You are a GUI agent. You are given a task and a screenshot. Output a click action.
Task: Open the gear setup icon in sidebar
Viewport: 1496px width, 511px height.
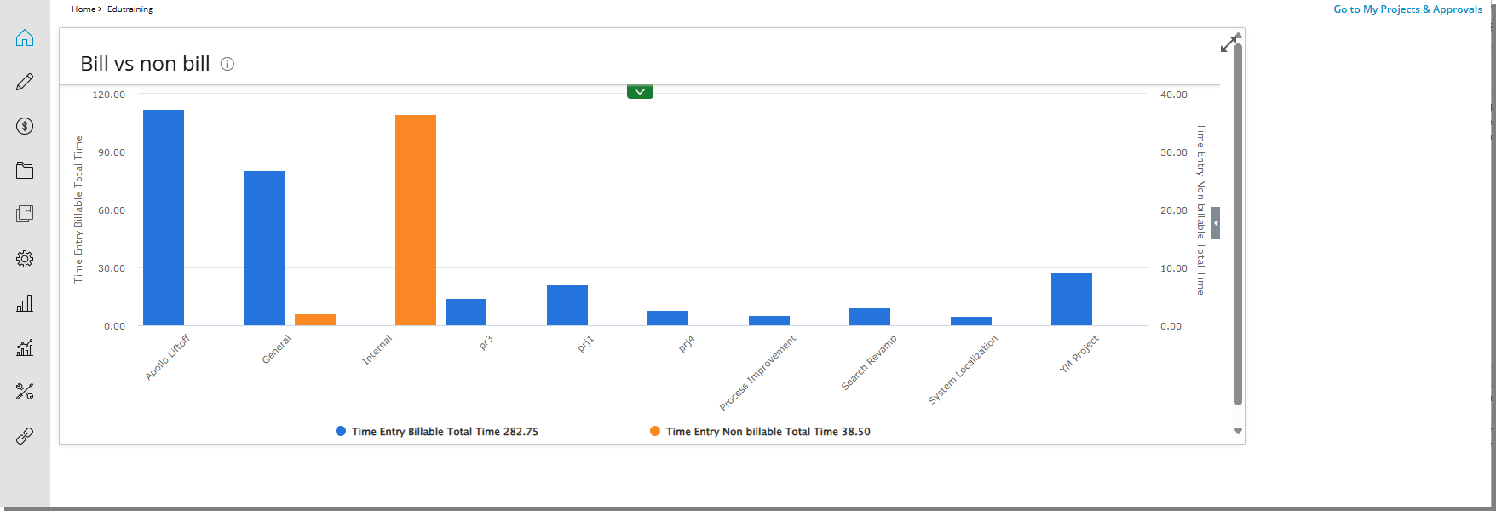(25, 259)
